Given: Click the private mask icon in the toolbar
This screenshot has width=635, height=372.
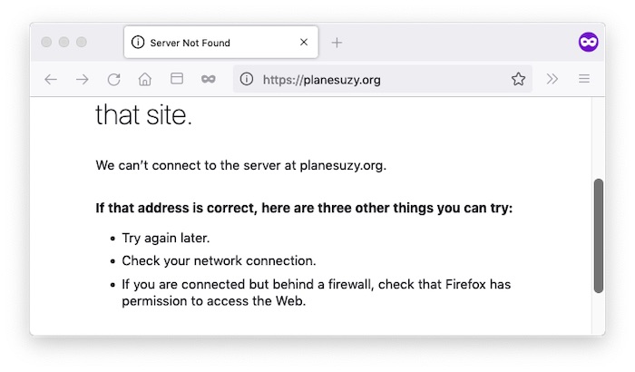Looking at the screenshot, I should click(x=208, y=79).
